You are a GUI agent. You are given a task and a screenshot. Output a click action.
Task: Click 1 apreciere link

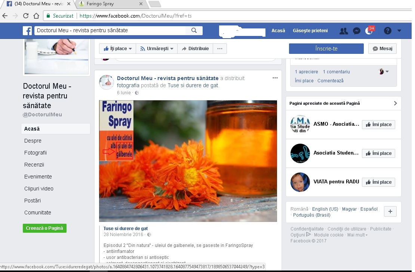[307, 72]
